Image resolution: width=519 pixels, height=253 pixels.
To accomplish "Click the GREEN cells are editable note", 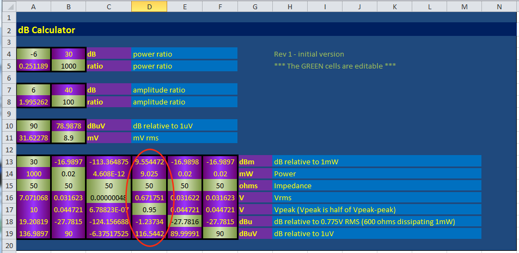I will point(334,66).
